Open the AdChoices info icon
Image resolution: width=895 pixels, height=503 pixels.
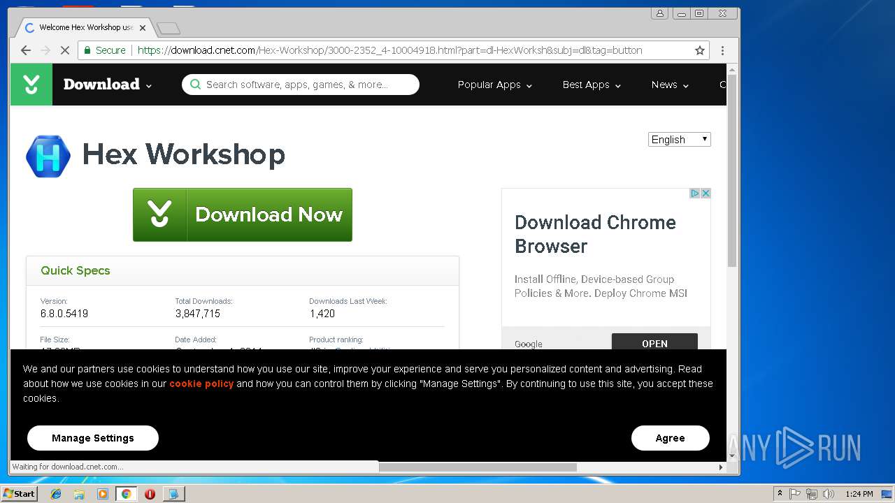(695, 194)
